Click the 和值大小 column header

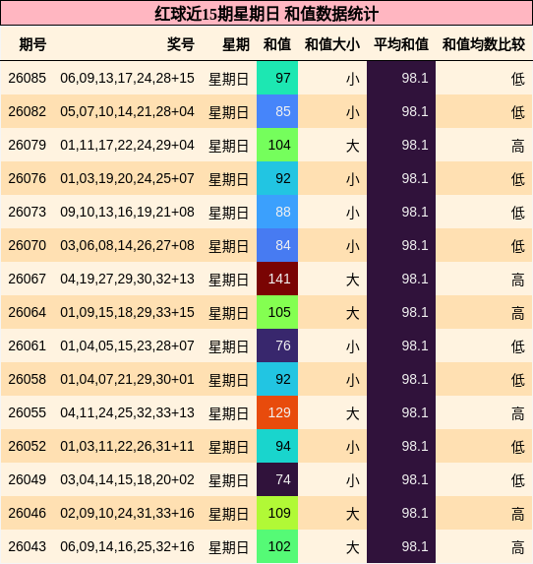point(332,44)
